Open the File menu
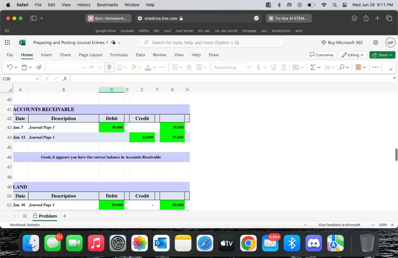Image resolution: width=398 pixels, height=258 pixels. tap(10, 55)
